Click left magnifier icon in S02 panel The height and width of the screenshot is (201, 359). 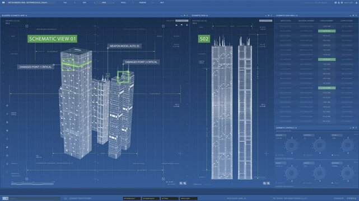264,183
